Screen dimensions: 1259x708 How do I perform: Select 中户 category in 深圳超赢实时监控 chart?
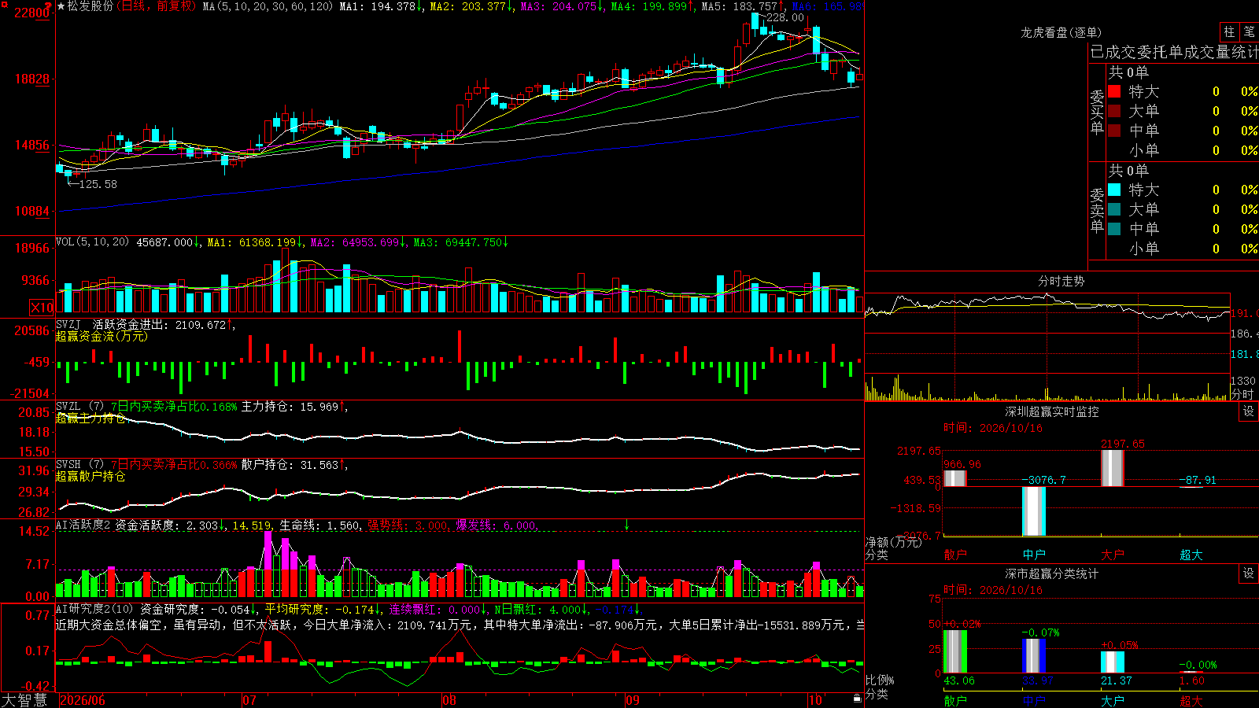pos(1034,555)
